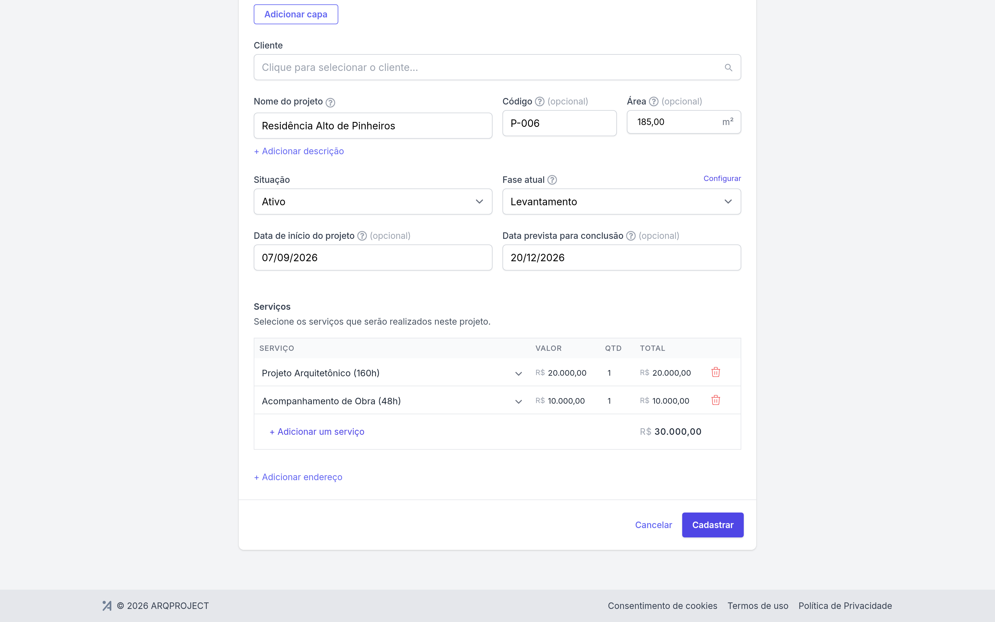This screenshot has height=622, width=995.
Task: Click the TOTAL column header
Action: coord(652,348)
